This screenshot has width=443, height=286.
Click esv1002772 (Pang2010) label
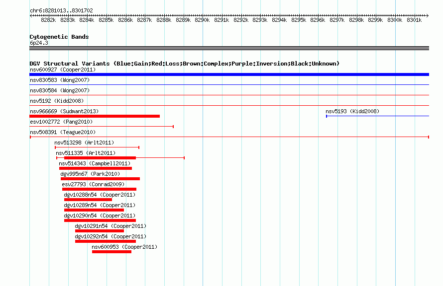click(x=61, y=122)
